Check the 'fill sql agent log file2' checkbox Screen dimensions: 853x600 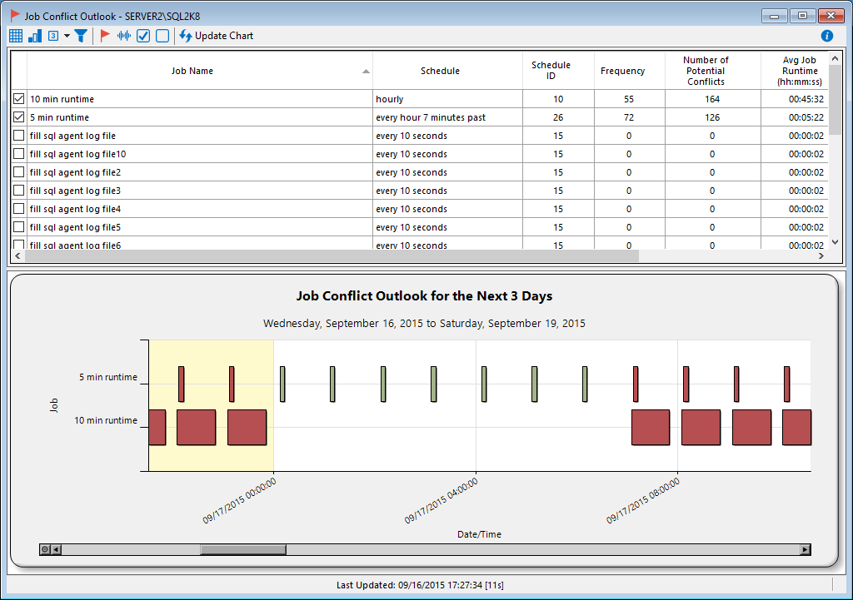19,171
